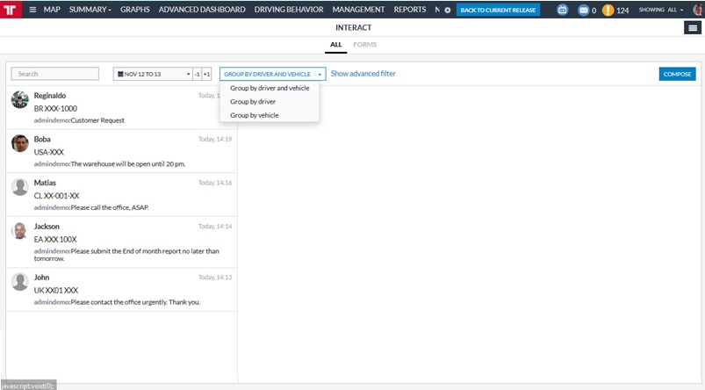Select 'Group by driver and vehicle' option
705x390 pixels.
(270, 88)
